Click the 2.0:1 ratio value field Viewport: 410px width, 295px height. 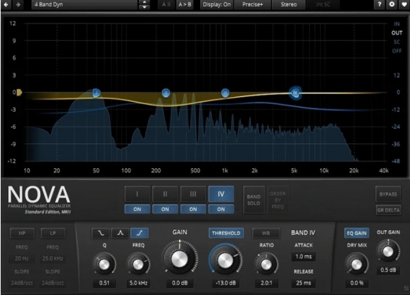[x=266, y=283]
